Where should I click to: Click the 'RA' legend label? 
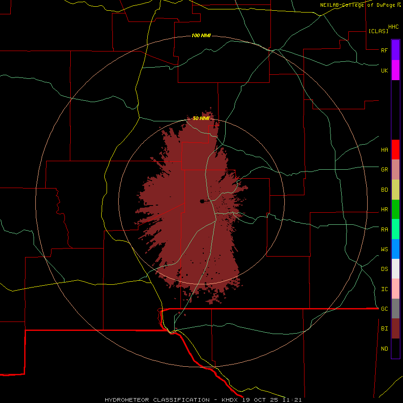point(384,230)
